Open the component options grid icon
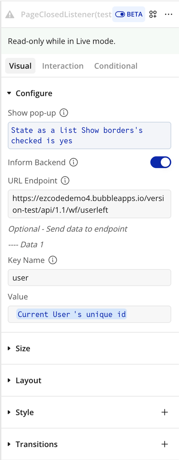Image resolution: width=179 pixels, height=460 pixels. [x=153, y=14]
